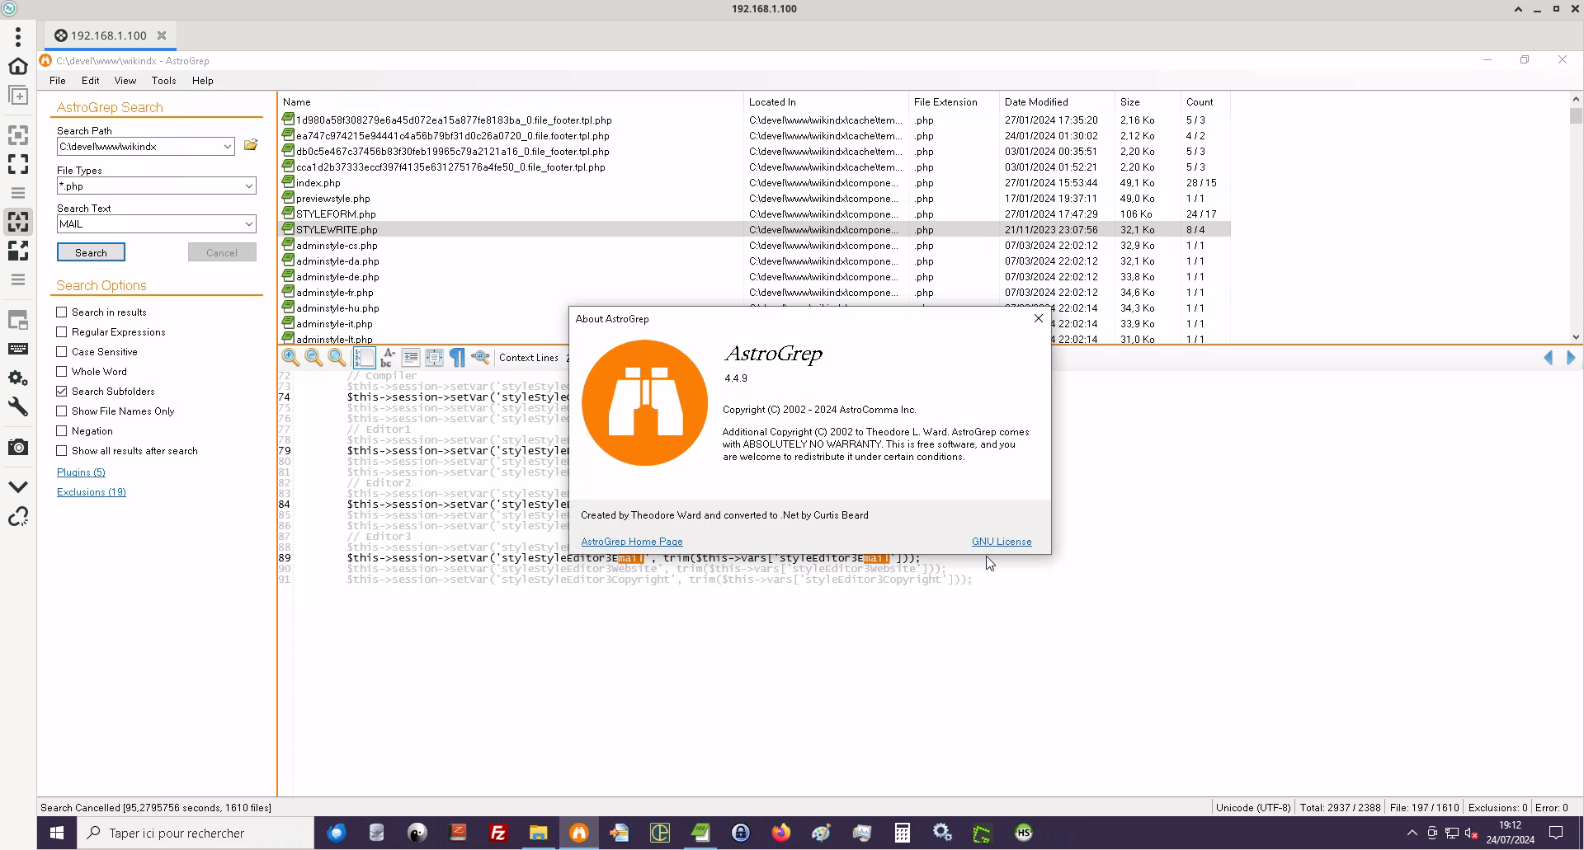Screen dimensions: 1584x850
Task: Toggle Whole Word checkbox
Action: click(x=62, y=371)
